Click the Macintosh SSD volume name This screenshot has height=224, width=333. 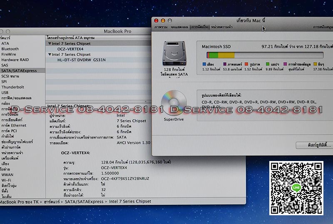click(216, 47)
